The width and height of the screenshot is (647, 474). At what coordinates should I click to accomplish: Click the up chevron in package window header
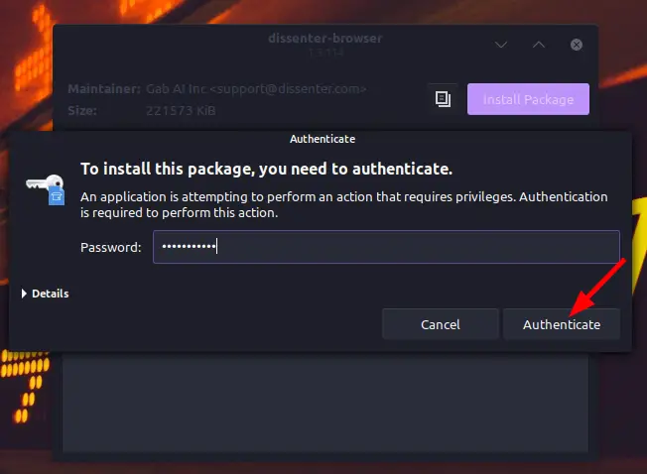click(x=539, y=45)
